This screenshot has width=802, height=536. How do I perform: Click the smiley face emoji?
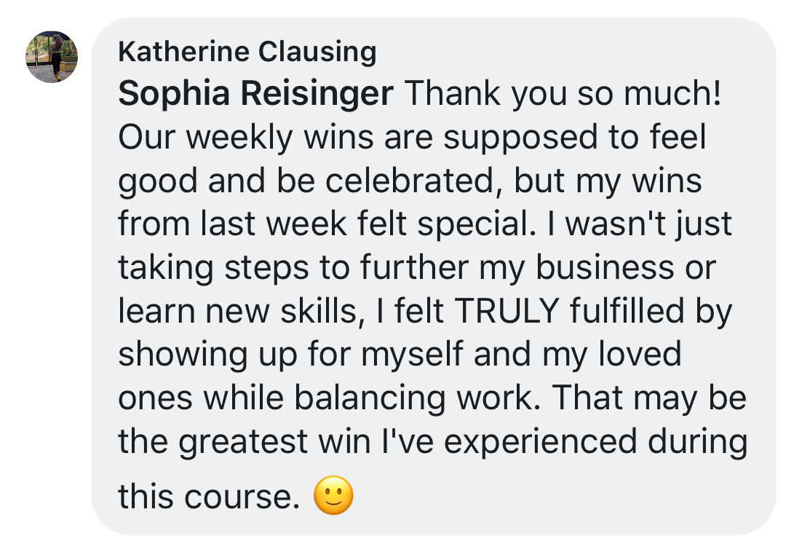(333, 496)
